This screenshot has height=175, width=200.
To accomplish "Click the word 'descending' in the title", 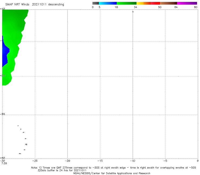I will coord(56,5).
